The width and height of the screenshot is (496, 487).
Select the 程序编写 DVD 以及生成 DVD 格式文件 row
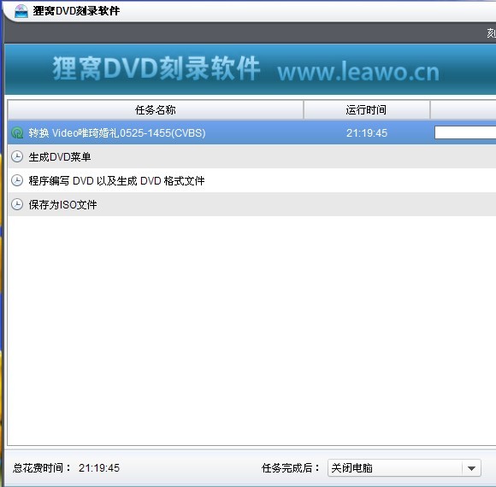[x=251, y=180]
